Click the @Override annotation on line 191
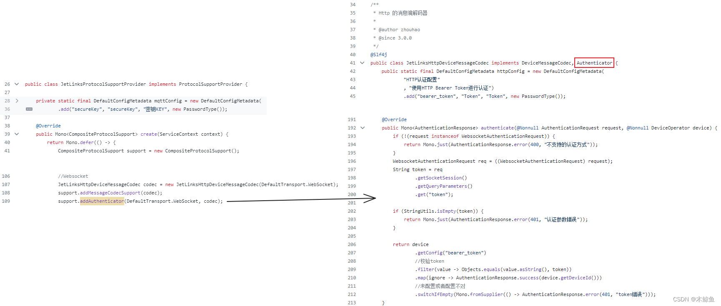The image size is (721, 306). 394,119
